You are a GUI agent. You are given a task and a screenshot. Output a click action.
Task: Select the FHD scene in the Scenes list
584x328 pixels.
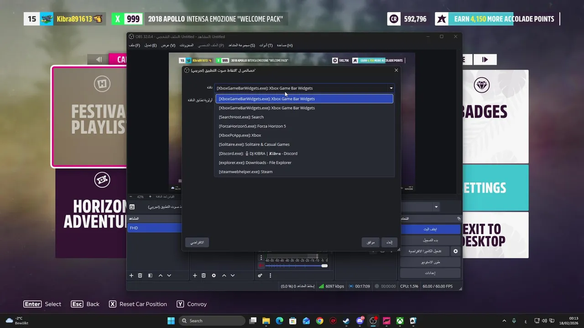[155, 228]
